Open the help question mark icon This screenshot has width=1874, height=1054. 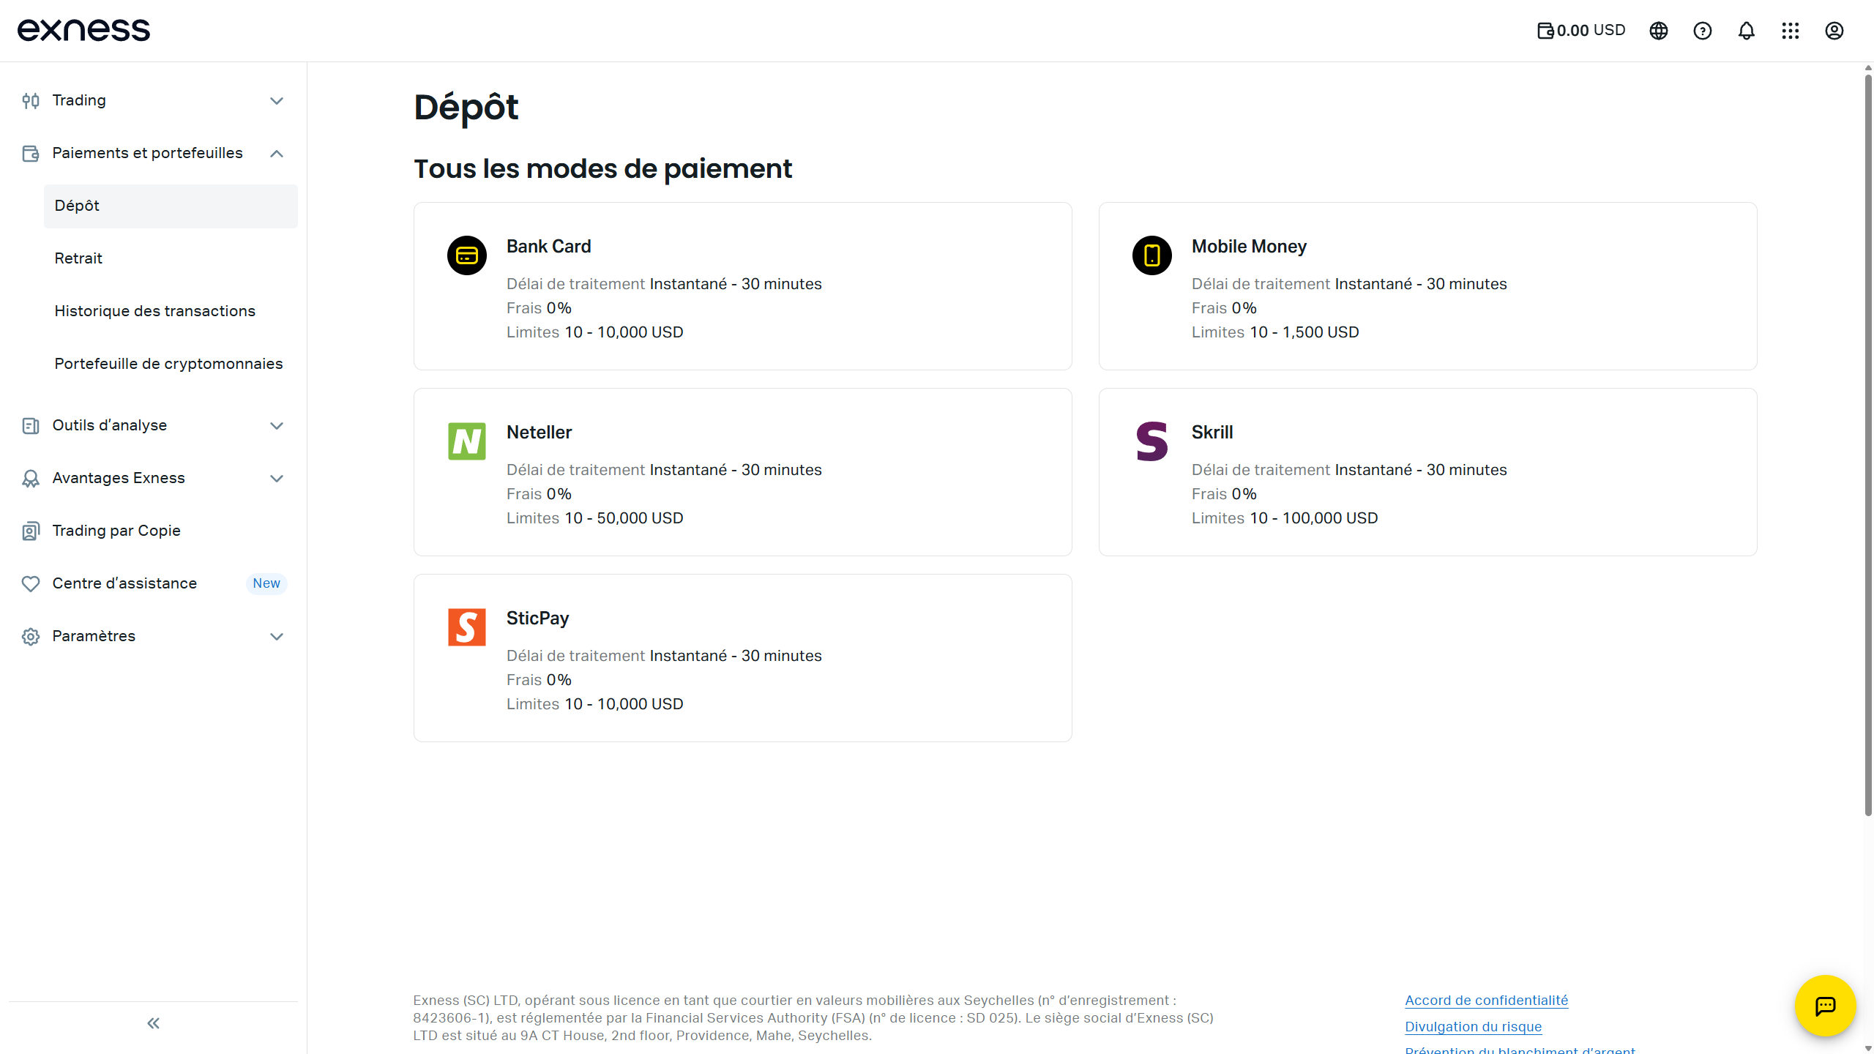coord(1703,31)
